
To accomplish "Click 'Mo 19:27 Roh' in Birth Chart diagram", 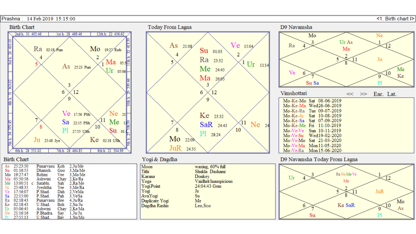I will 106,49.
